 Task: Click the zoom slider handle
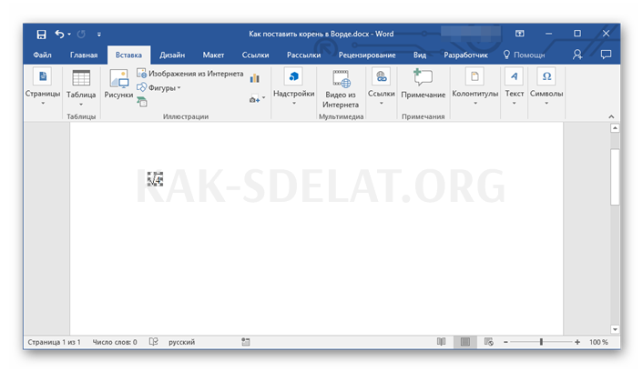541,342
